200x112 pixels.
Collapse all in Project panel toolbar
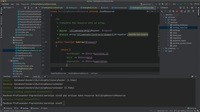(x=32, y=8)
